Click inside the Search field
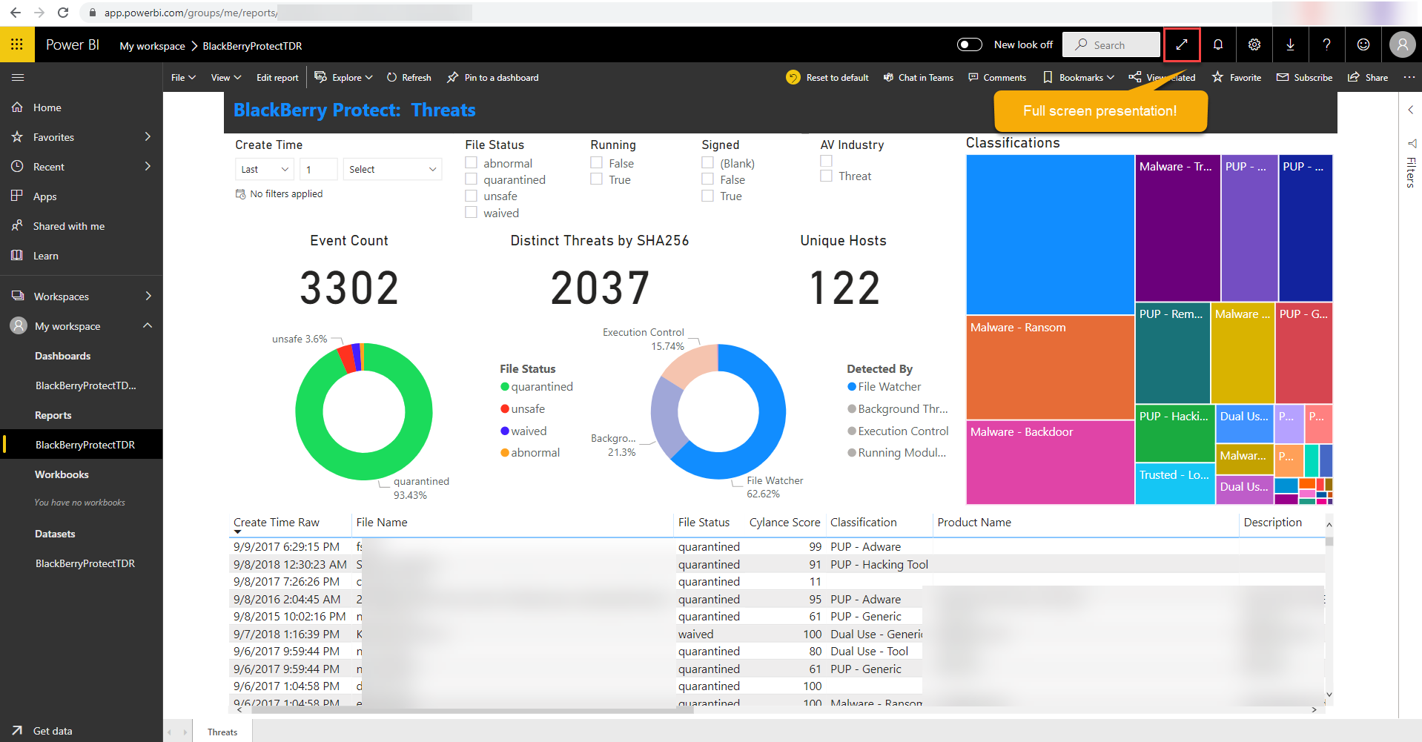1422x742 pixels. (1112, 44)
